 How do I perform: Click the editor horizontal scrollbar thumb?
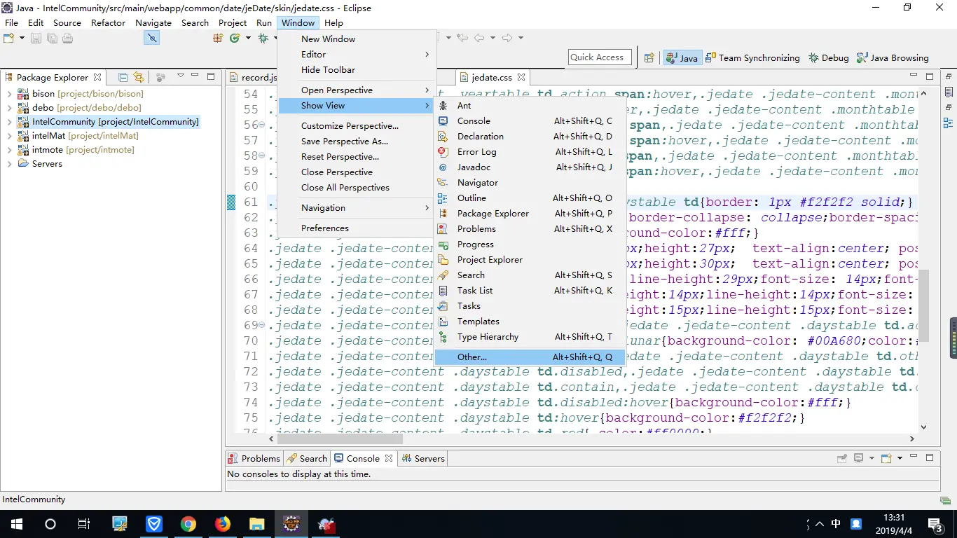coord(340,439)
